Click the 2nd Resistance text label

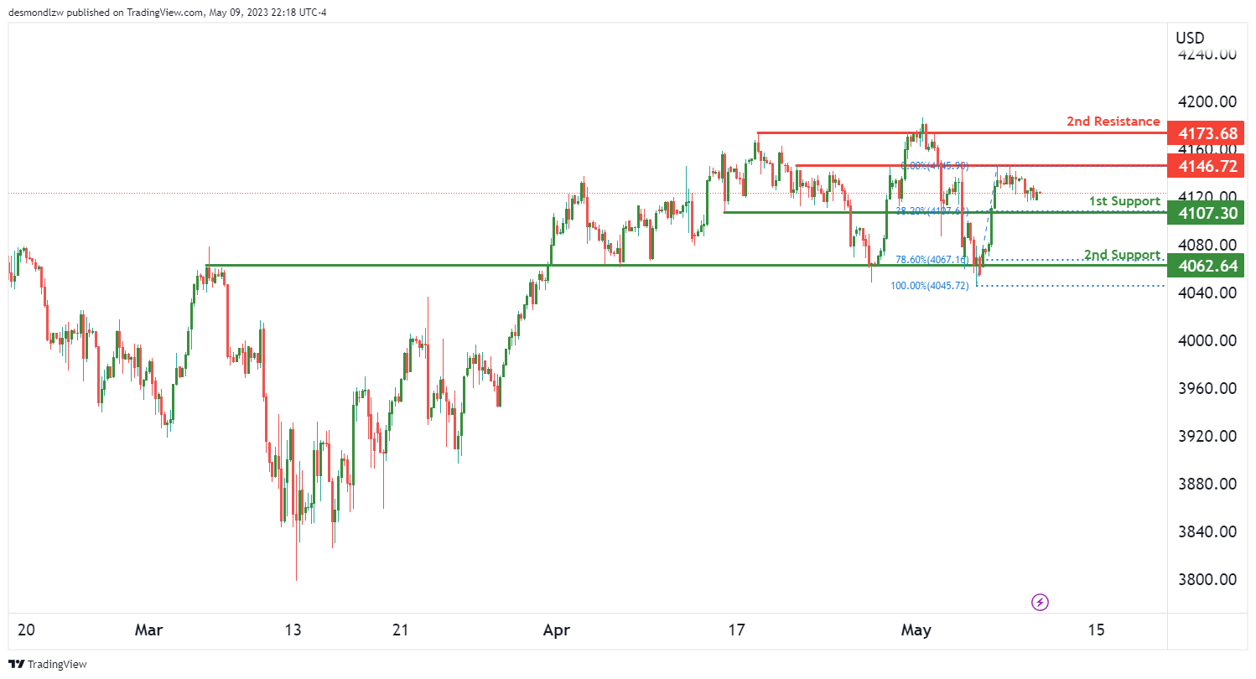(1113, 122)
